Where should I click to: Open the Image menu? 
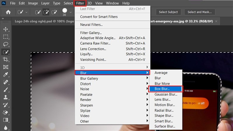pos(33,3)
